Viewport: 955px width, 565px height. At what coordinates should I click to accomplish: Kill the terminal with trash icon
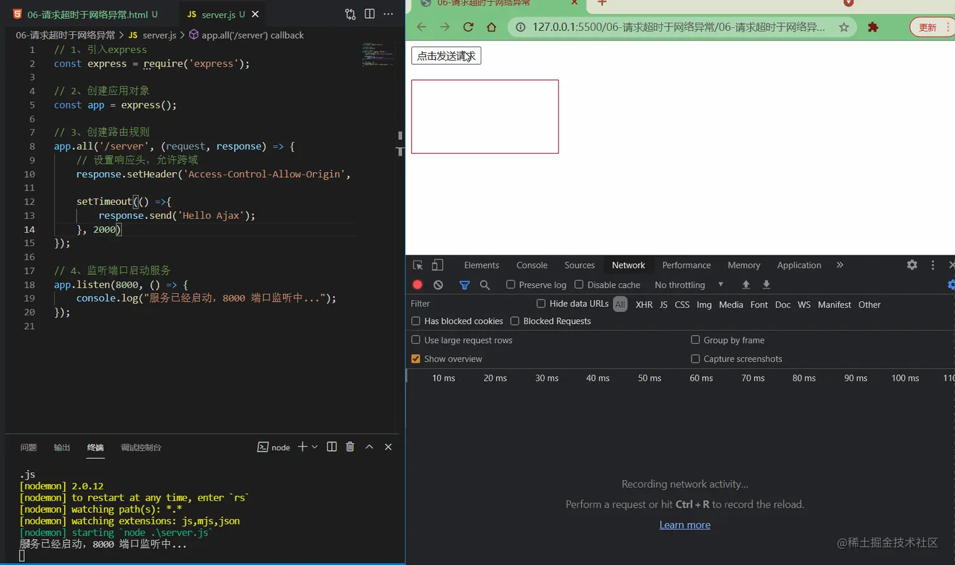coord(350,446)
